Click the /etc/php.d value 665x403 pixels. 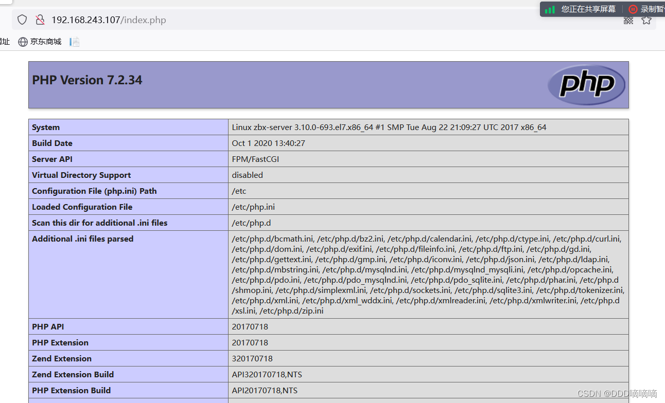tap(251, 223)
